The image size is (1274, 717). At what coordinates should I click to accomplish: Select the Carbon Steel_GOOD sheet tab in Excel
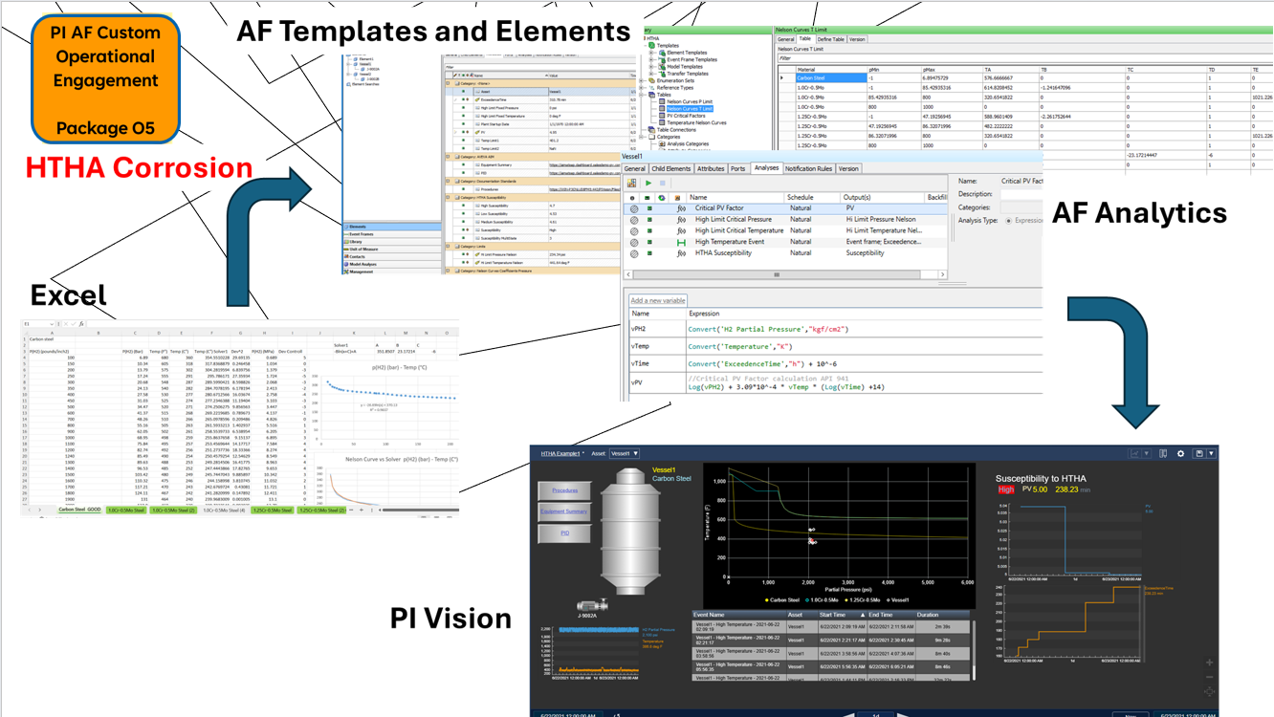pos(79,511)
